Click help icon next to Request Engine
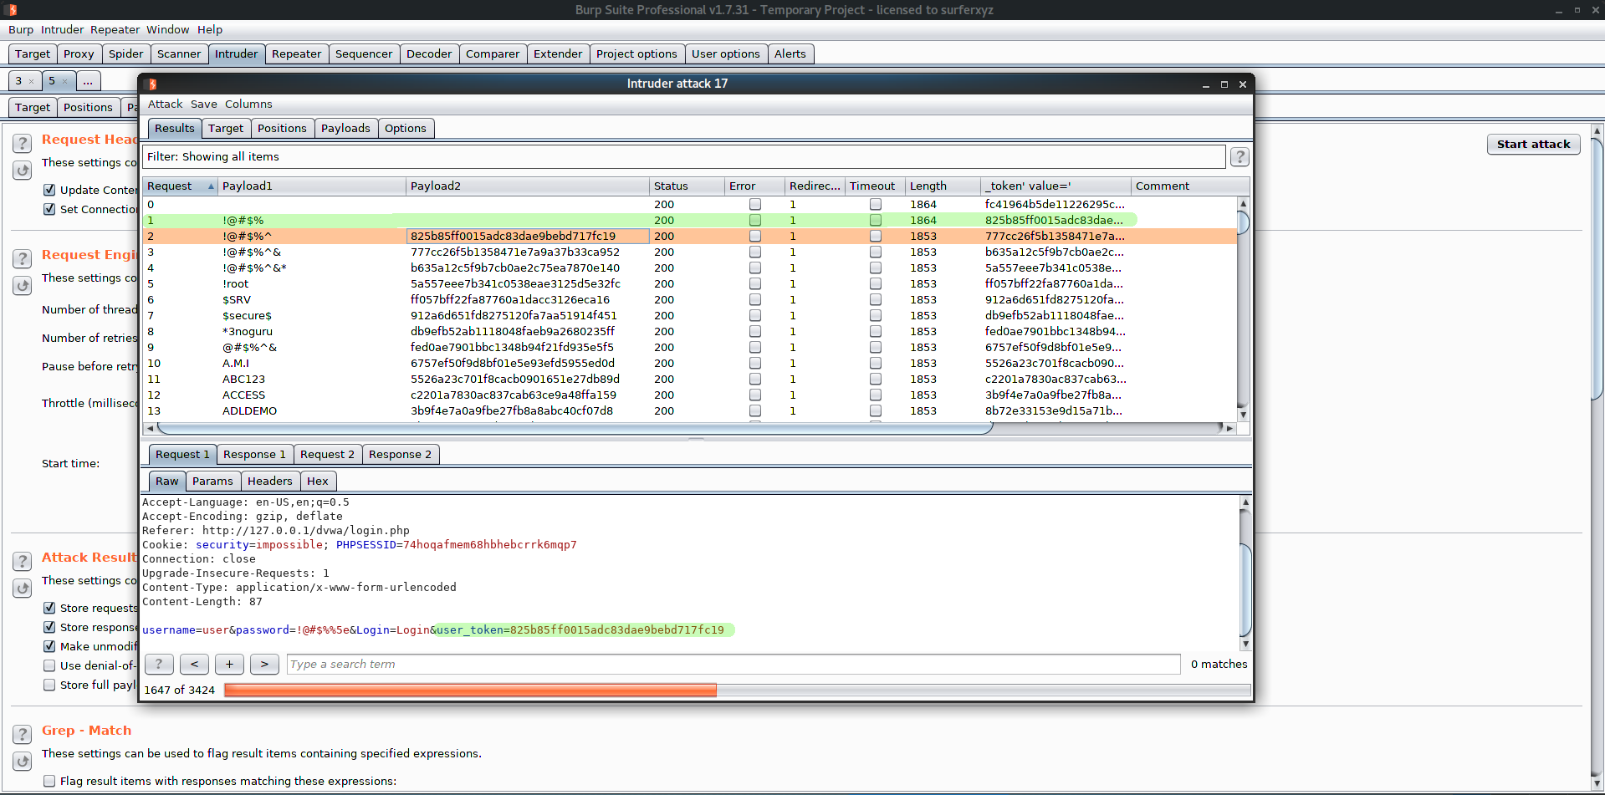This screenshot has height=795, width=1605. coord(23,258)
